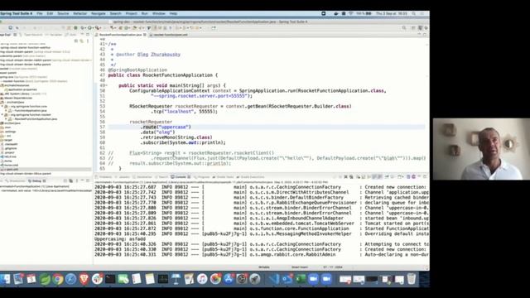Open the Help menu

pyautogui.click(x=173, y=13)
